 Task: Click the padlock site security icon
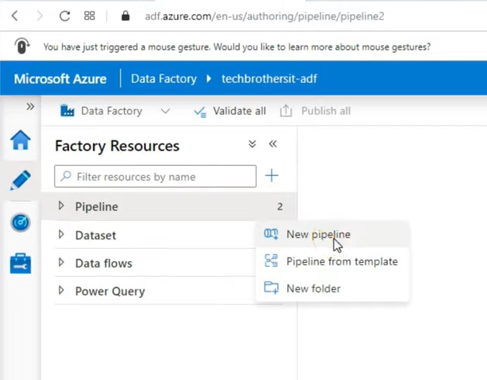tap(125, 16)
